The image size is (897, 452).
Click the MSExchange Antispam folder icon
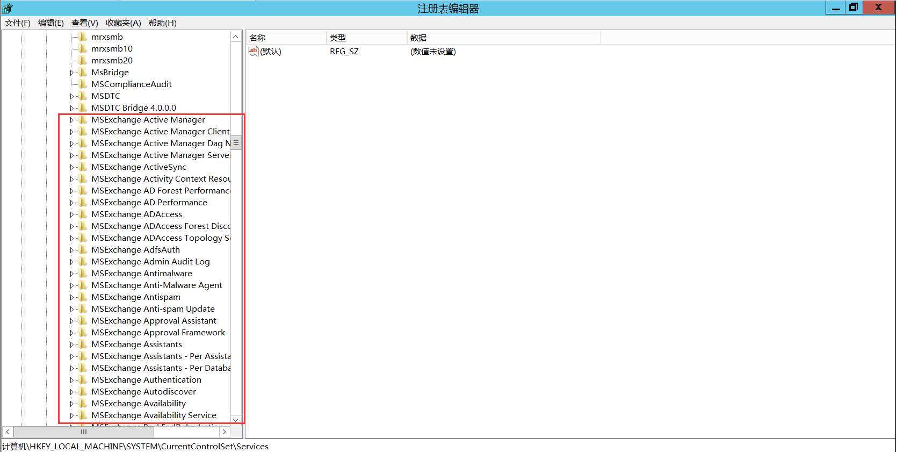coord(83,297)
